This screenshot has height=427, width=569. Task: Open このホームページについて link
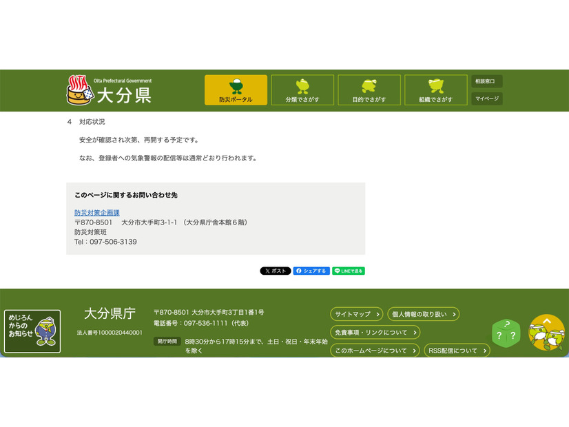[x=375, y=351]
